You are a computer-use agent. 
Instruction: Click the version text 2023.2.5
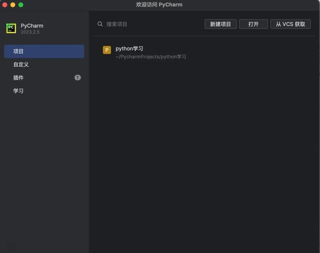pyautogui.click(x=30, y=32)
